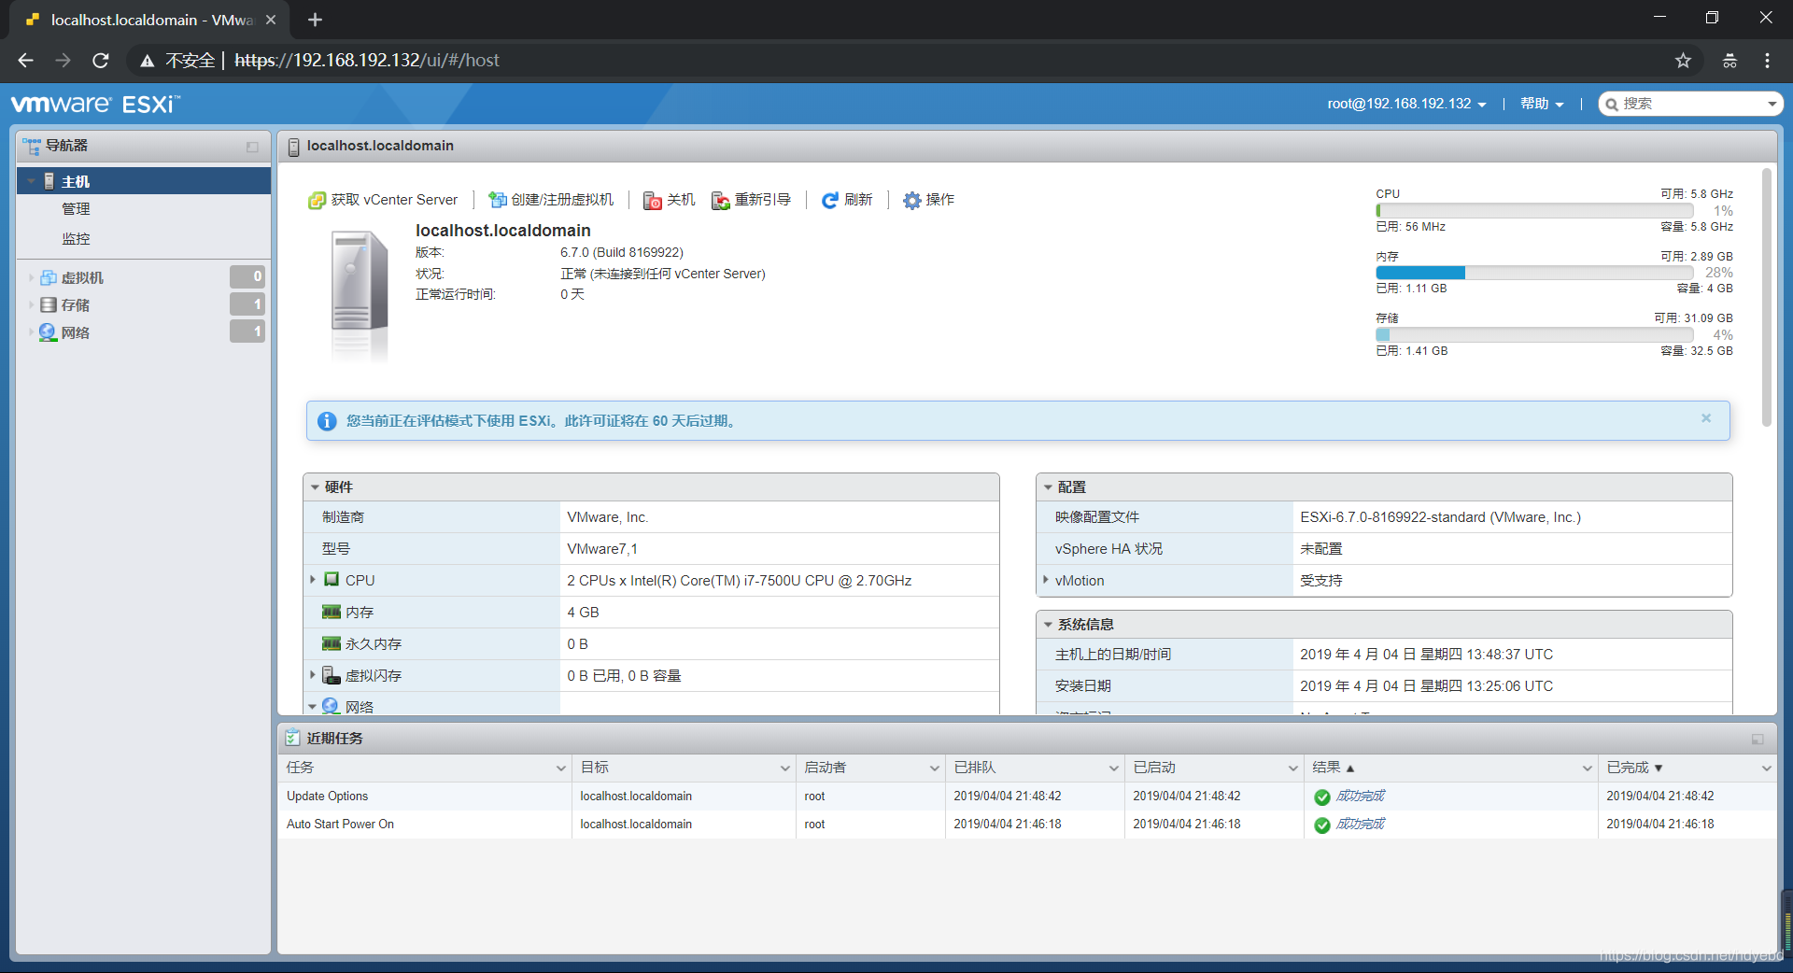The image size is (1793, 973).
Task: Open the Actions gear icon
Action: 912,200
